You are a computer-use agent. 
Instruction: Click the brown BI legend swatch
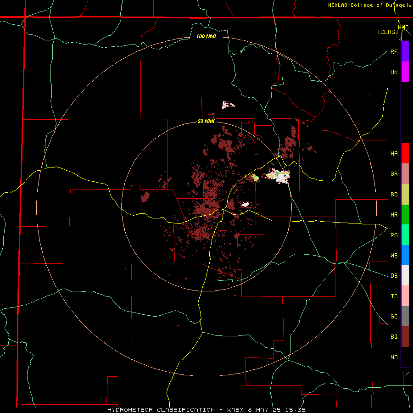[x=405, y=337]
